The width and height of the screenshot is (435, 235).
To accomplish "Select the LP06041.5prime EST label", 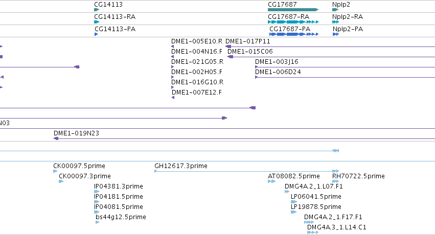I will pos(316,197).
